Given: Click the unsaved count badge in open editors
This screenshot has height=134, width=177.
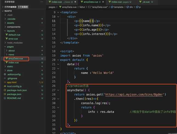Looking at the screenshot, I should pos(23,7).
